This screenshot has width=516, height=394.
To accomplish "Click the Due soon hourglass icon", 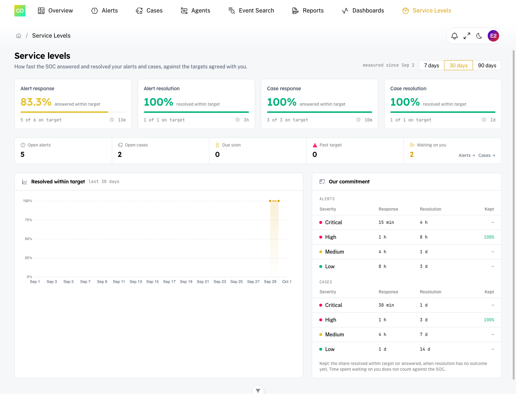I will pos(218,145).
